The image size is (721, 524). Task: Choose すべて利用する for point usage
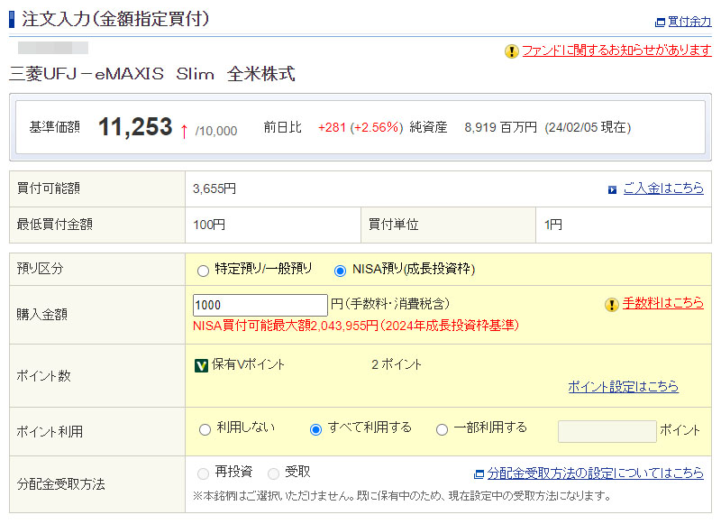click(x=315, y=429)
